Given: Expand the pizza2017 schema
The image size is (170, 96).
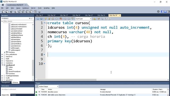Looking at the screenshot, I should pos(2,80).
